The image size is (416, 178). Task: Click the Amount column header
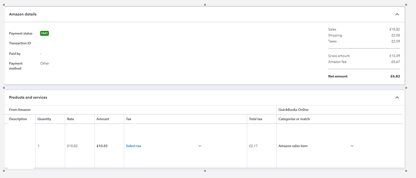coord(103,119)
